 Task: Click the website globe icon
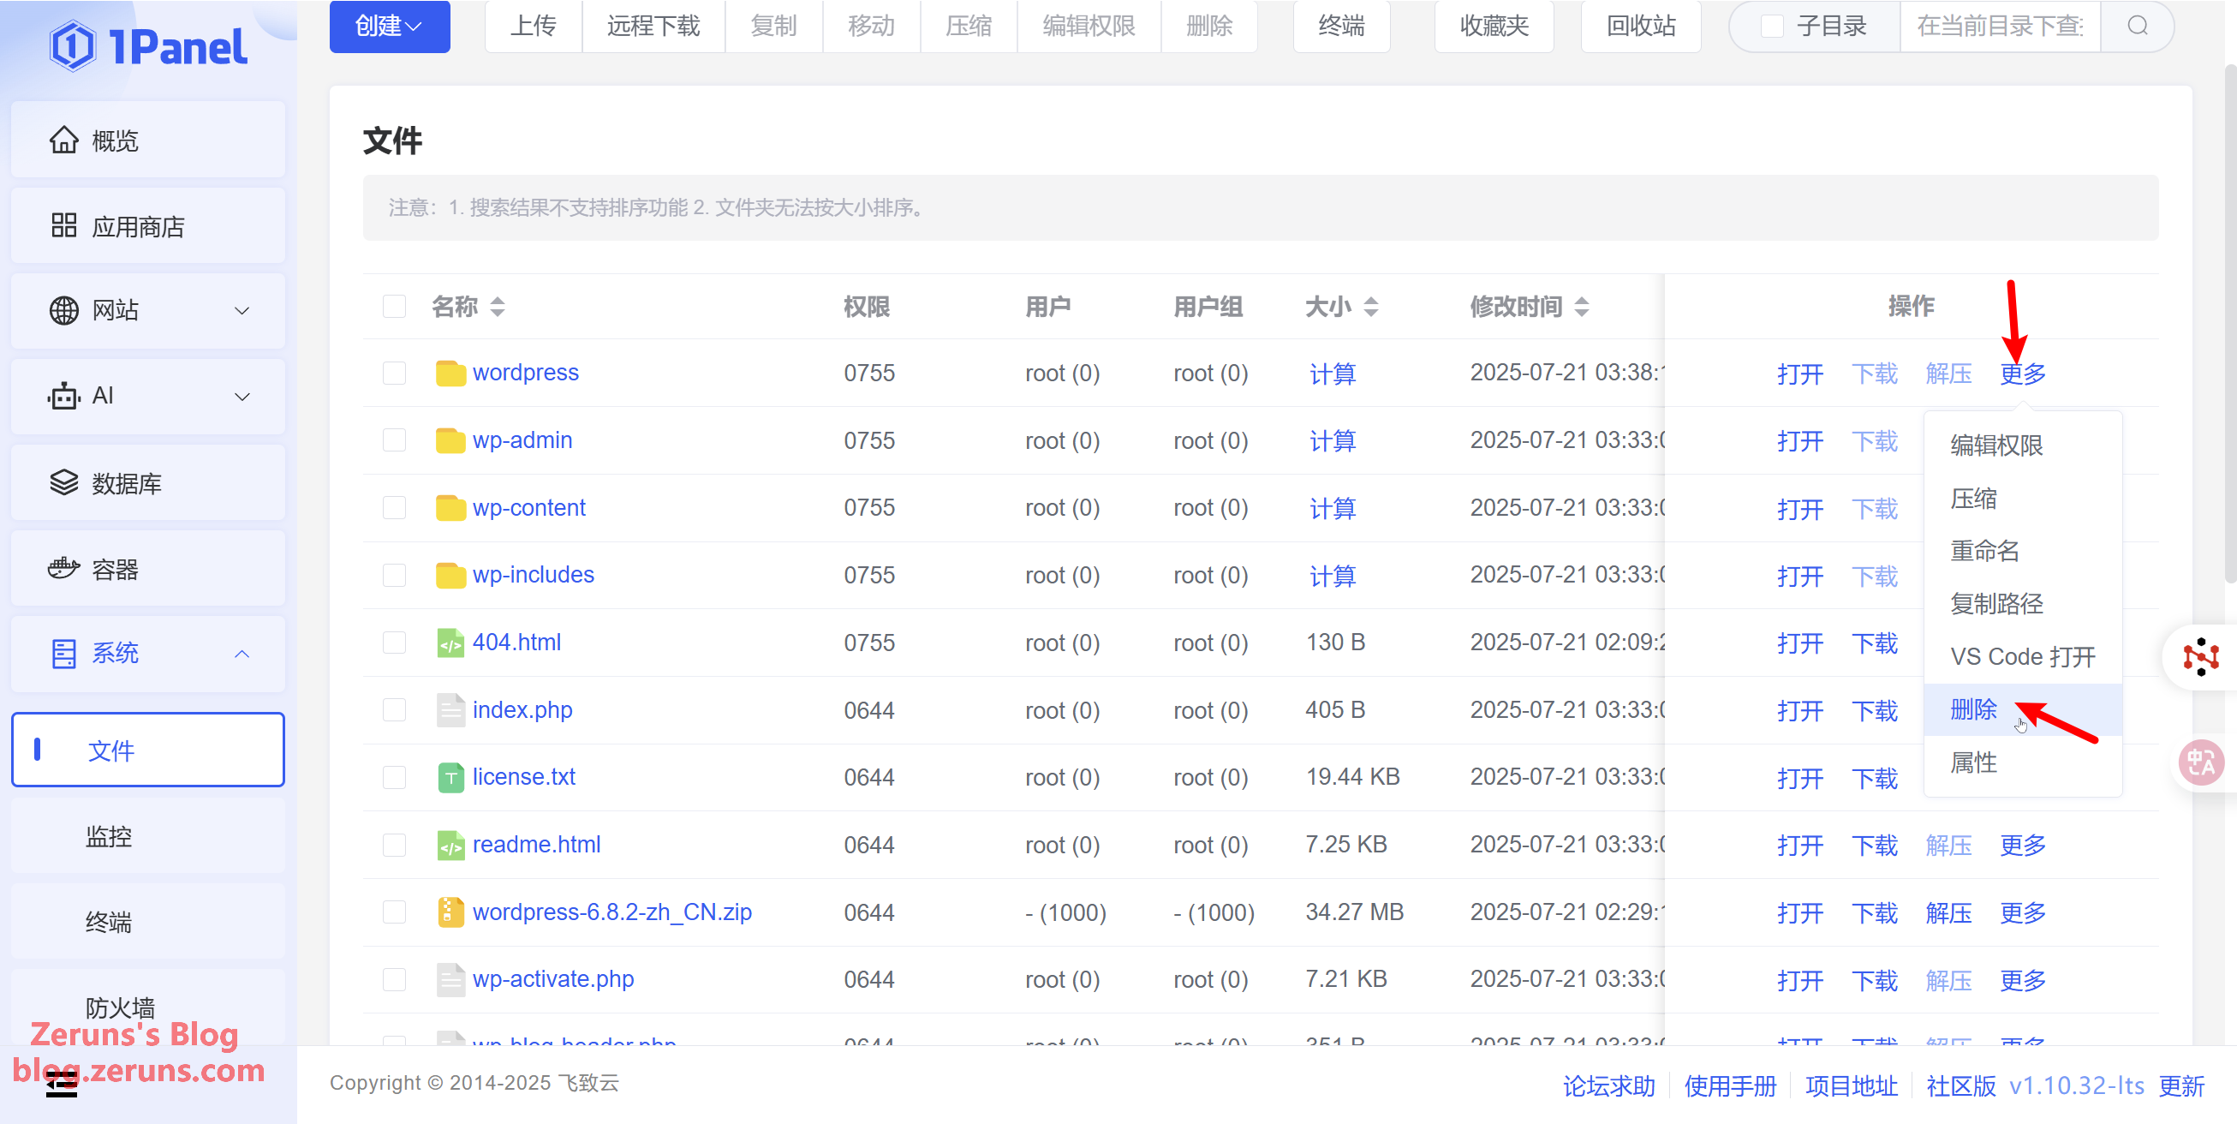pos(63,310)
